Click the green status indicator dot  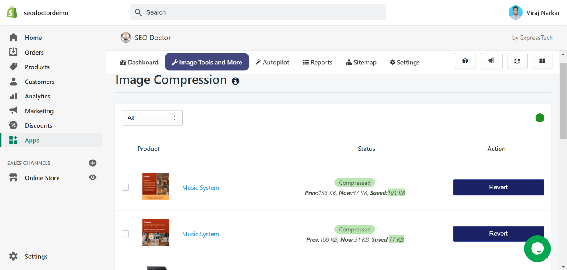click(x=540, y=118)
